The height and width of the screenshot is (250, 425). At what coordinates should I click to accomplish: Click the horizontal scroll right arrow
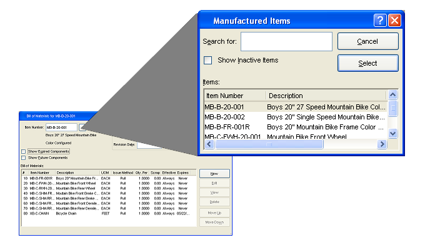[382, 144]
